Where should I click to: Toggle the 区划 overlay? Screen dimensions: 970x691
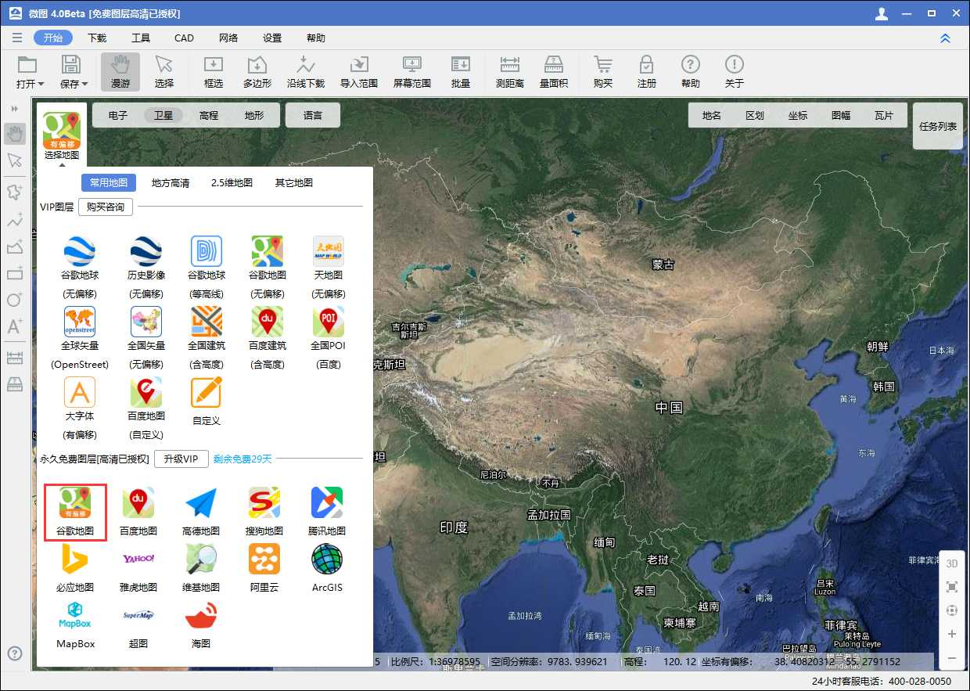755,115
